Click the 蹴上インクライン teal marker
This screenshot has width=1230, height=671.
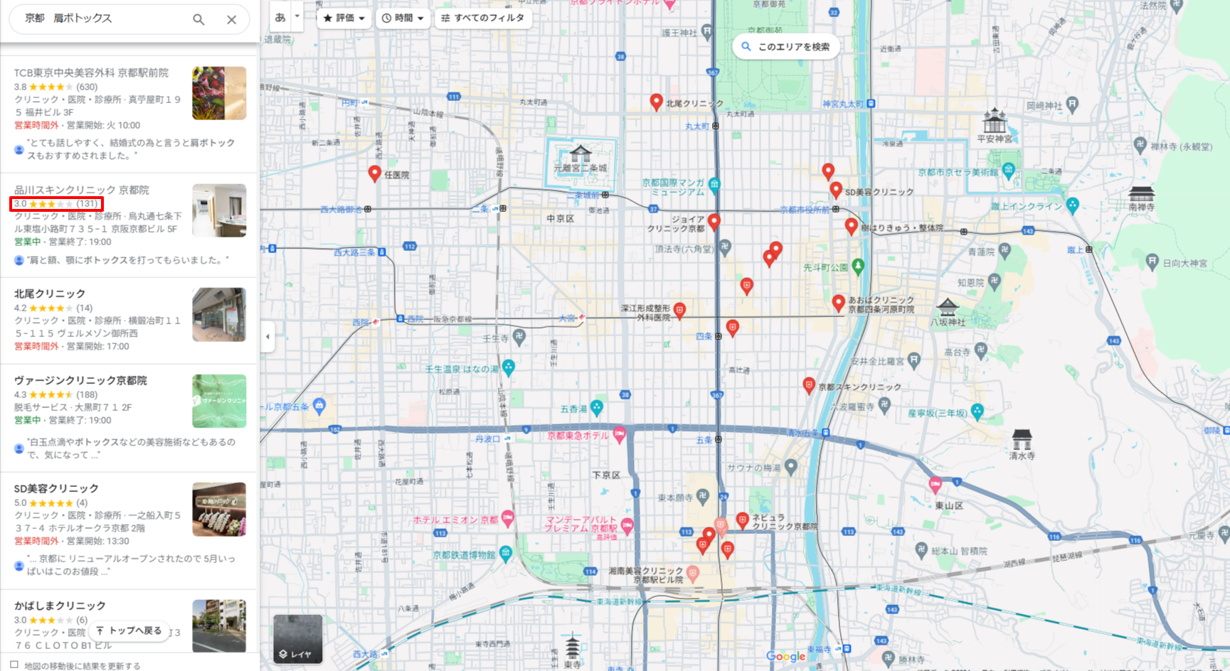click(1072, 205)
